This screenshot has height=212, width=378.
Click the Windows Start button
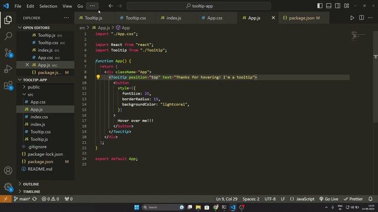(136, 207)
